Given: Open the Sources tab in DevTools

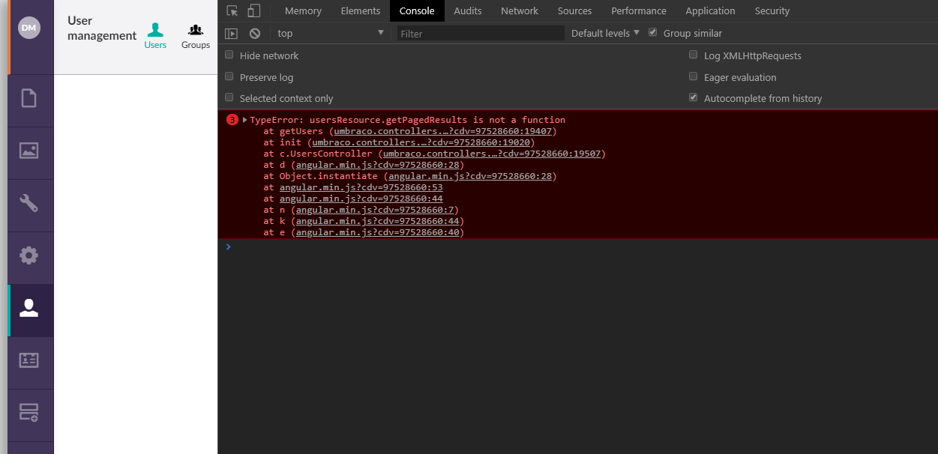Looking at the screenshot, I should [575, 10].
